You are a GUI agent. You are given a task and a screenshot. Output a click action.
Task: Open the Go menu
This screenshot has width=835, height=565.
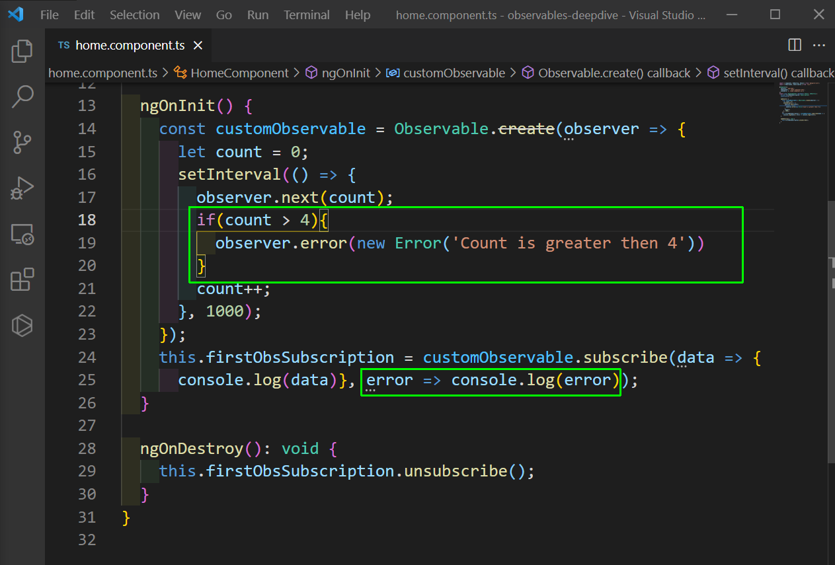pyautogui.click(x=224, y=15)
